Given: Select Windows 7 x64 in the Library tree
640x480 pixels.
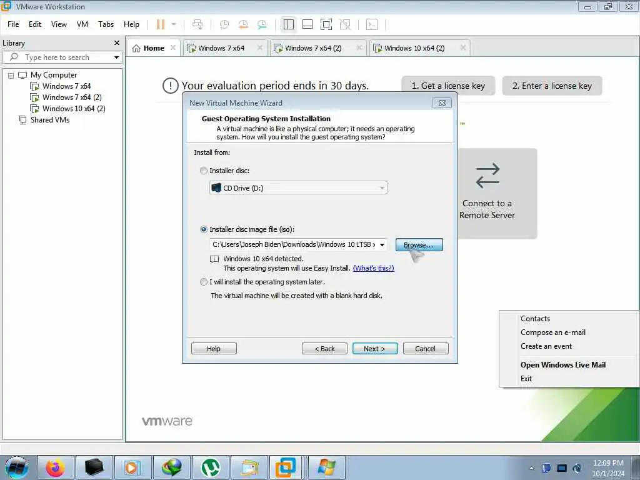Looking at the screenshot, I should [66, 86].
